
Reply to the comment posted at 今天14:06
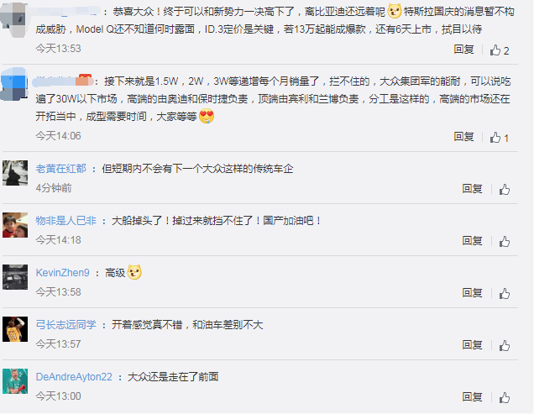463,137
